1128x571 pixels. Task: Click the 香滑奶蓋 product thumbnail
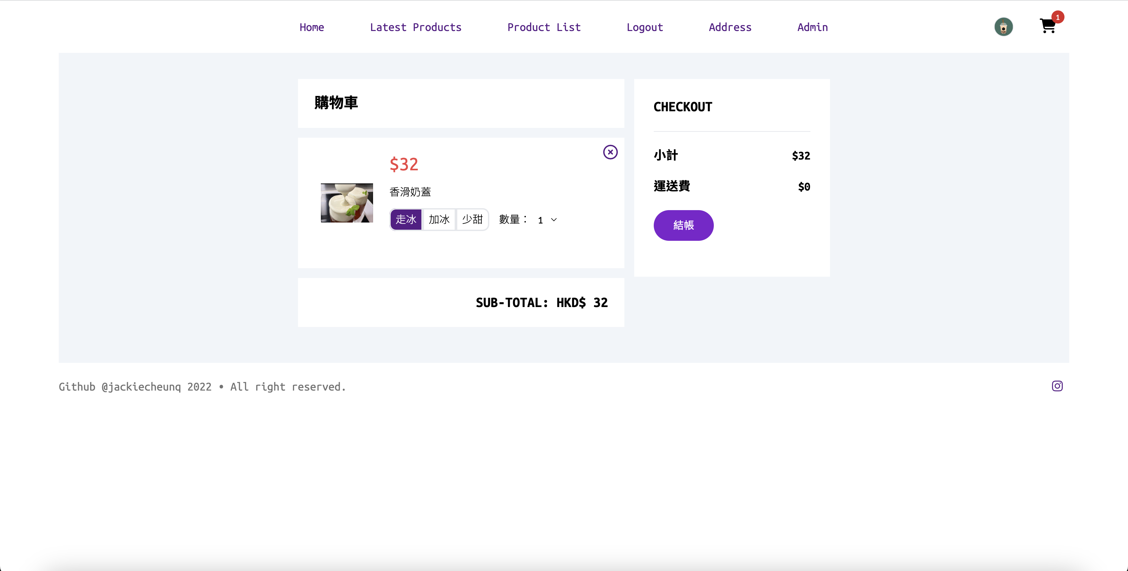click(x=347, y=203)
